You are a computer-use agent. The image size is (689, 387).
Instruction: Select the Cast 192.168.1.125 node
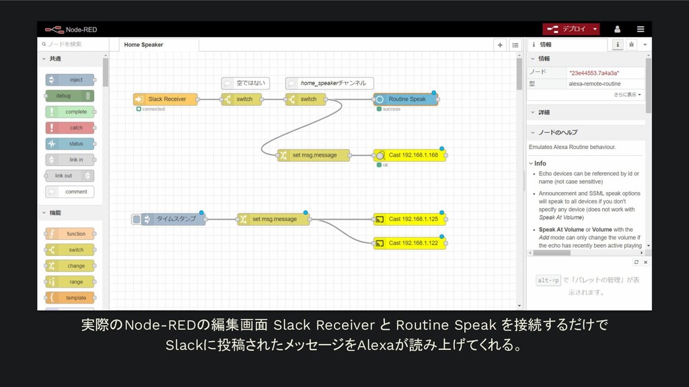(x=410, y=219)
